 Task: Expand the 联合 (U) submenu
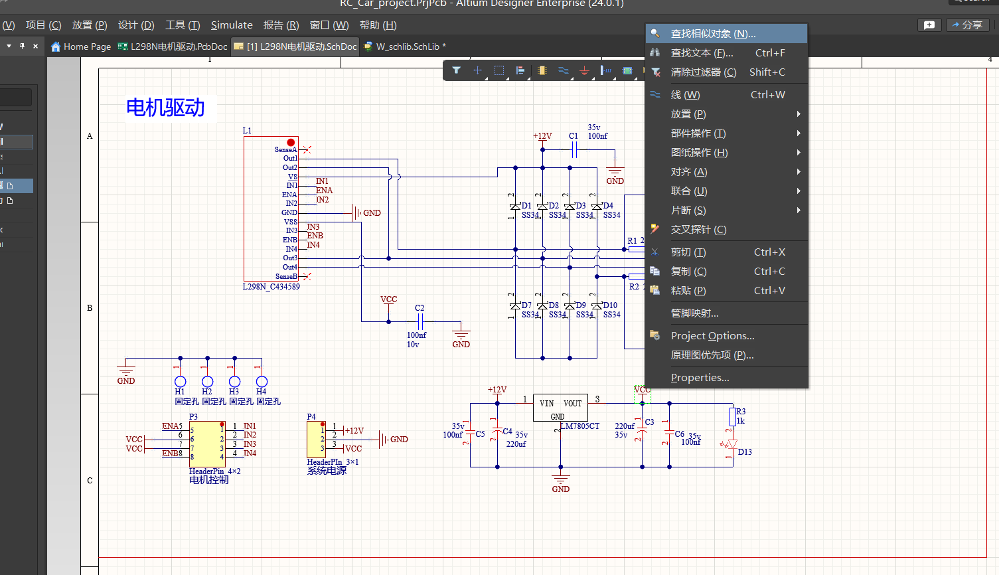(726, 191)
